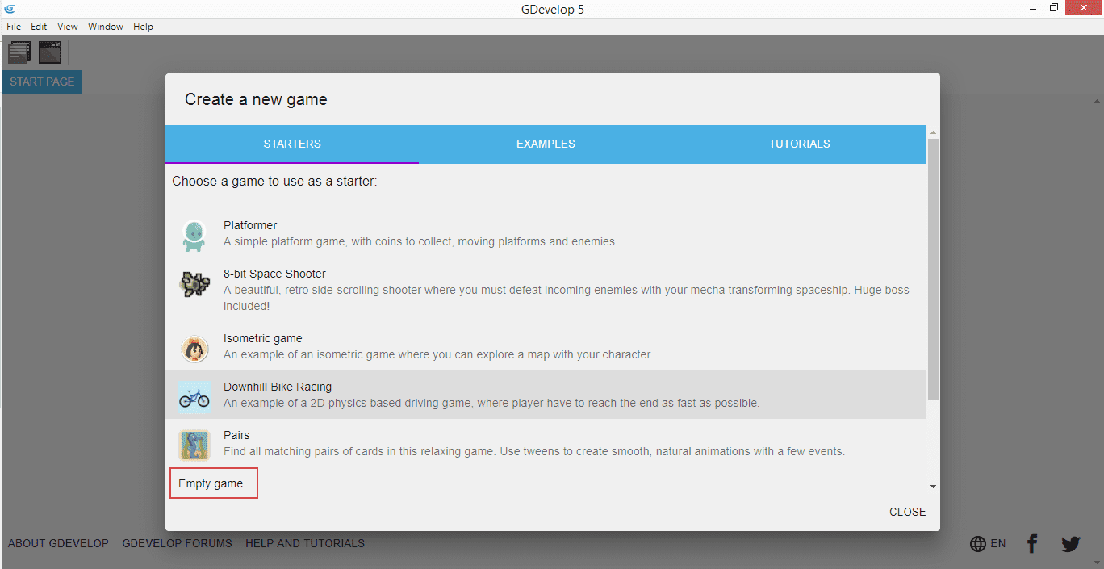This screenshot has height=569, width=1104.
Task: Click the Downhill Bike Racing bicycle icon
Action: [x=194, y=397]
